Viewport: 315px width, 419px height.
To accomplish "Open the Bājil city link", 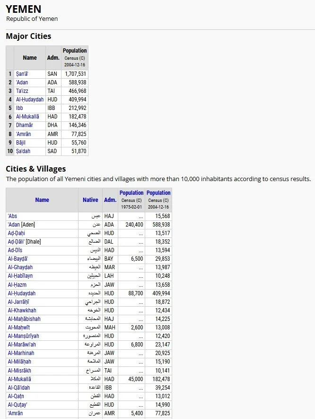I will pyautogui.click(x=20, y=143).
